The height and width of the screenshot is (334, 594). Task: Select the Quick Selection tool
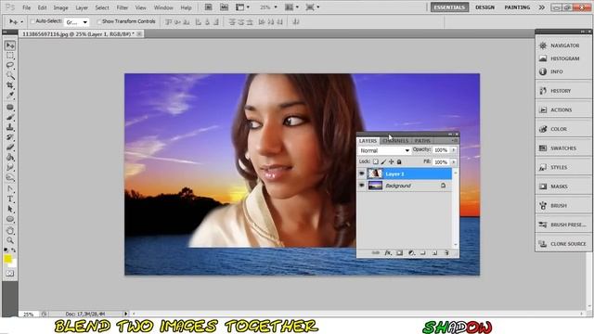point(10,75)
